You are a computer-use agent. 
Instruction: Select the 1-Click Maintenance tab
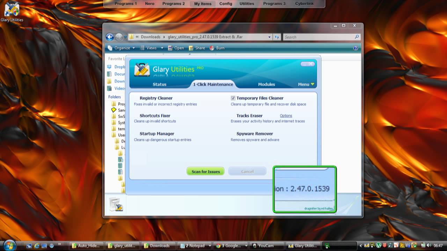click(x=213, y=84)
